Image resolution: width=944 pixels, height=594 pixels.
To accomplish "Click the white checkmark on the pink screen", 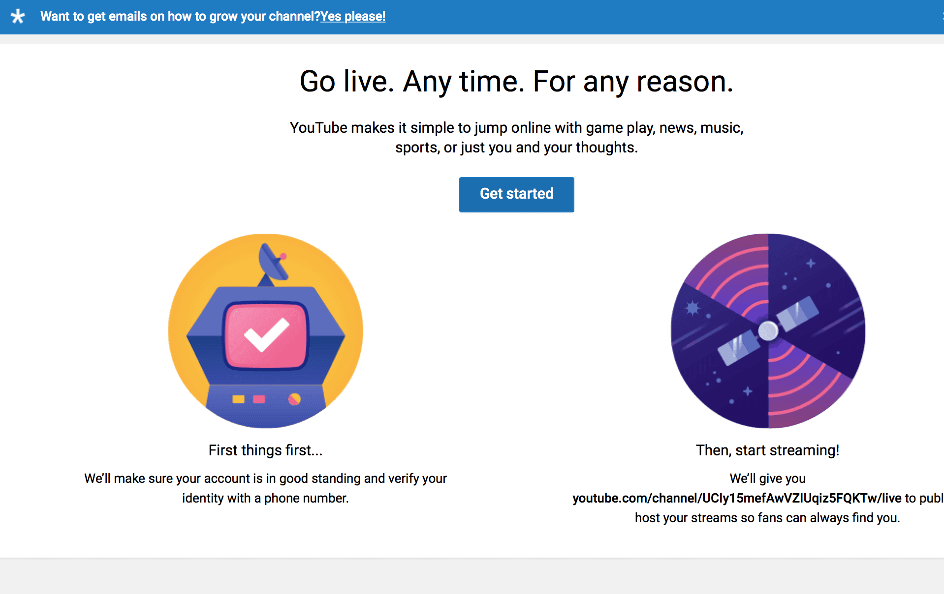I will click(266, 335).
